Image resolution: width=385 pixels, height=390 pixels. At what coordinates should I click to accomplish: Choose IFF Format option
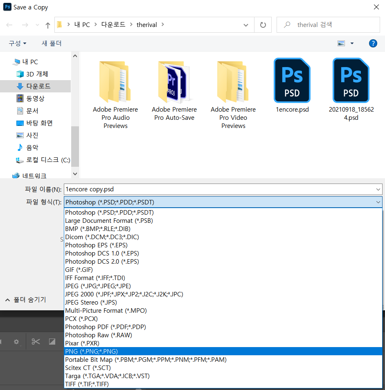pyautogui.click(x=223, y=278)
